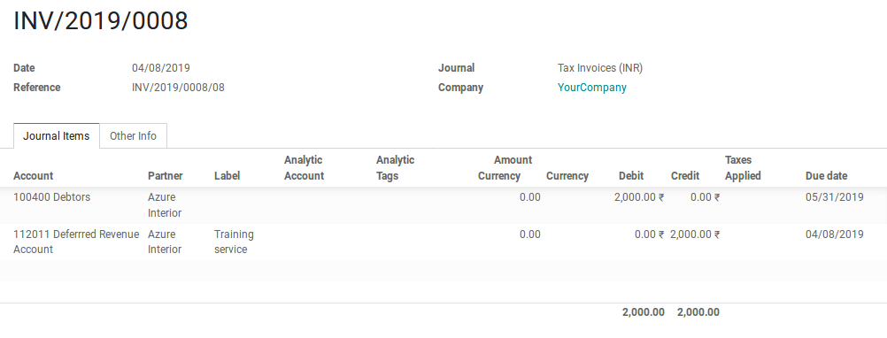The width and height of the screenshot is (887, 338).
Task: Click the Taxes Applied column header
Action: tap(743, 168)
